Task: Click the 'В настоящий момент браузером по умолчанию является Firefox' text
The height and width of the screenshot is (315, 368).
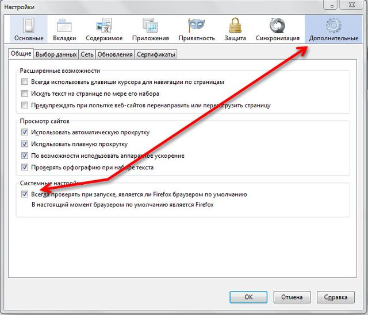Action: point(122,205)
